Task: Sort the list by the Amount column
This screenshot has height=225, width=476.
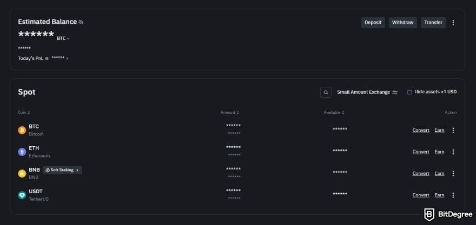Action: [x=230, y=112]
